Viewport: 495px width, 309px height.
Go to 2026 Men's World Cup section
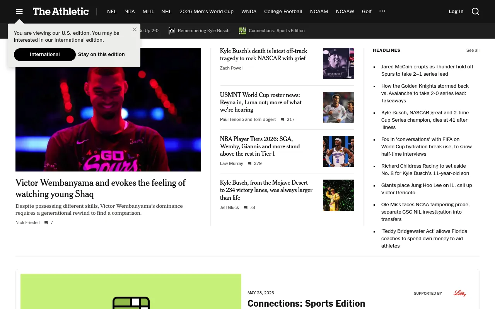pyautogui.click(x=207, y=12)
